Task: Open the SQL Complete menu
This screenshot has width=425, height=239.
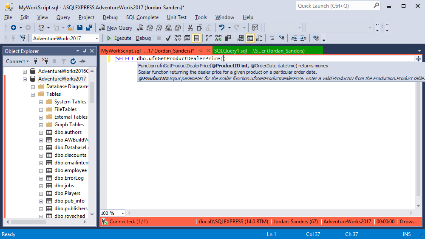Action: [142, 17]
